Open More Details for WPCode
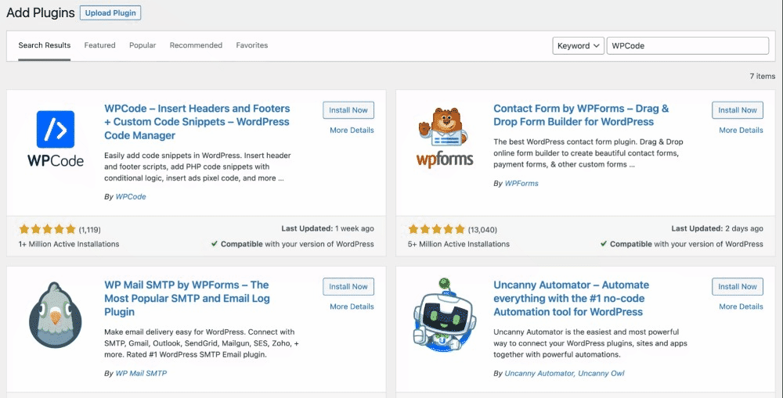Screen dimensions: 783x398 (x=352, y=131)
